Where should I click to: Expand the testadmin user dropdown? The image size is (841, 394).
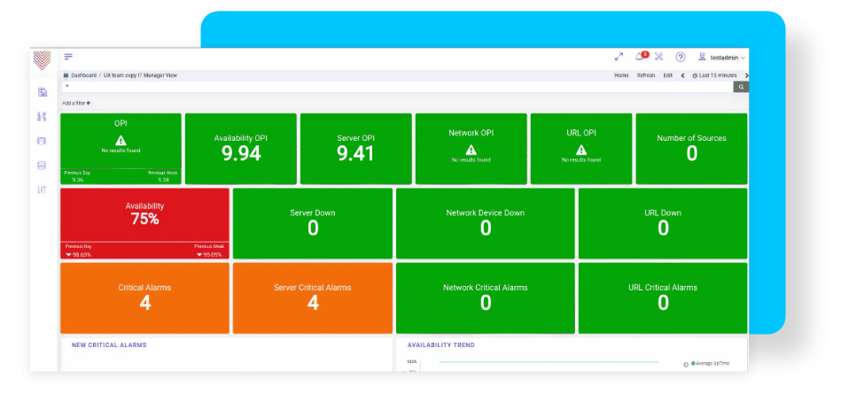pyautogui.click(x=722, y=57)
